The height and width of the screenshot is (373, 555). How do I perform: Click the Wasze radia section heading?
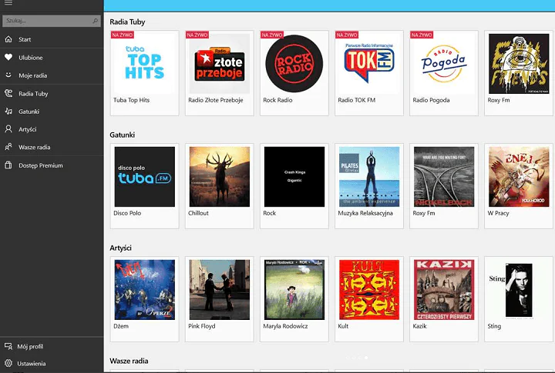[129, 361]
